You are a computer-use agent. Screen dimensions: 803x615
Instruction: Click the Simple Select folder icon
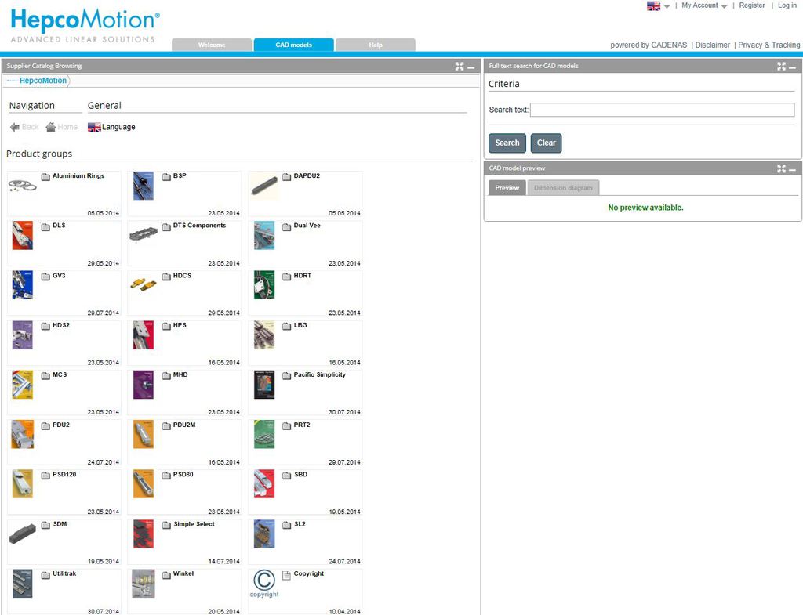click(x=166, y=525)
